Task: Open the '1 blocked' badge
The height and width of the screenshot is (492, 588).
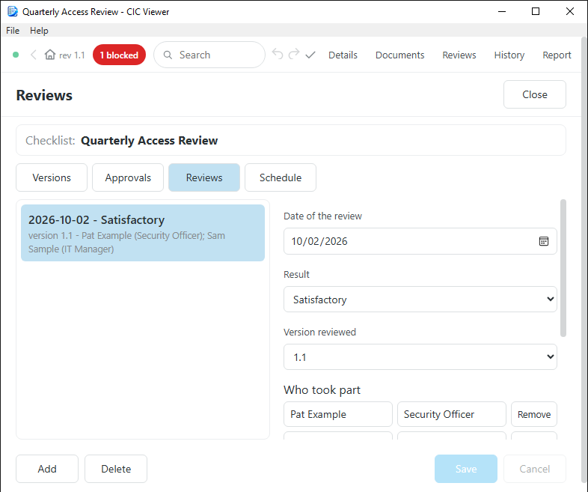Action: coord(119,55)
